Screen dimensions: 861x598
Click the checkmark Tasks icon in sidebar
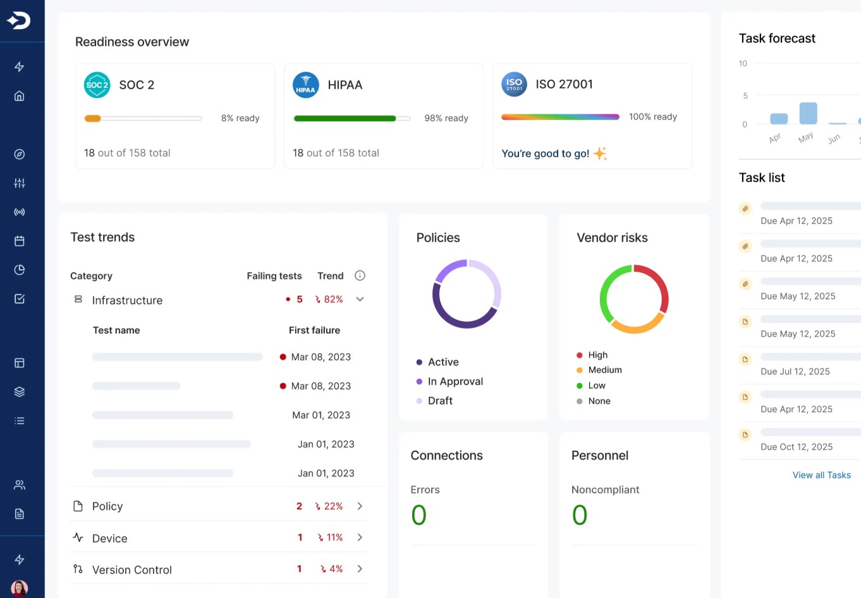click(19, 298)
